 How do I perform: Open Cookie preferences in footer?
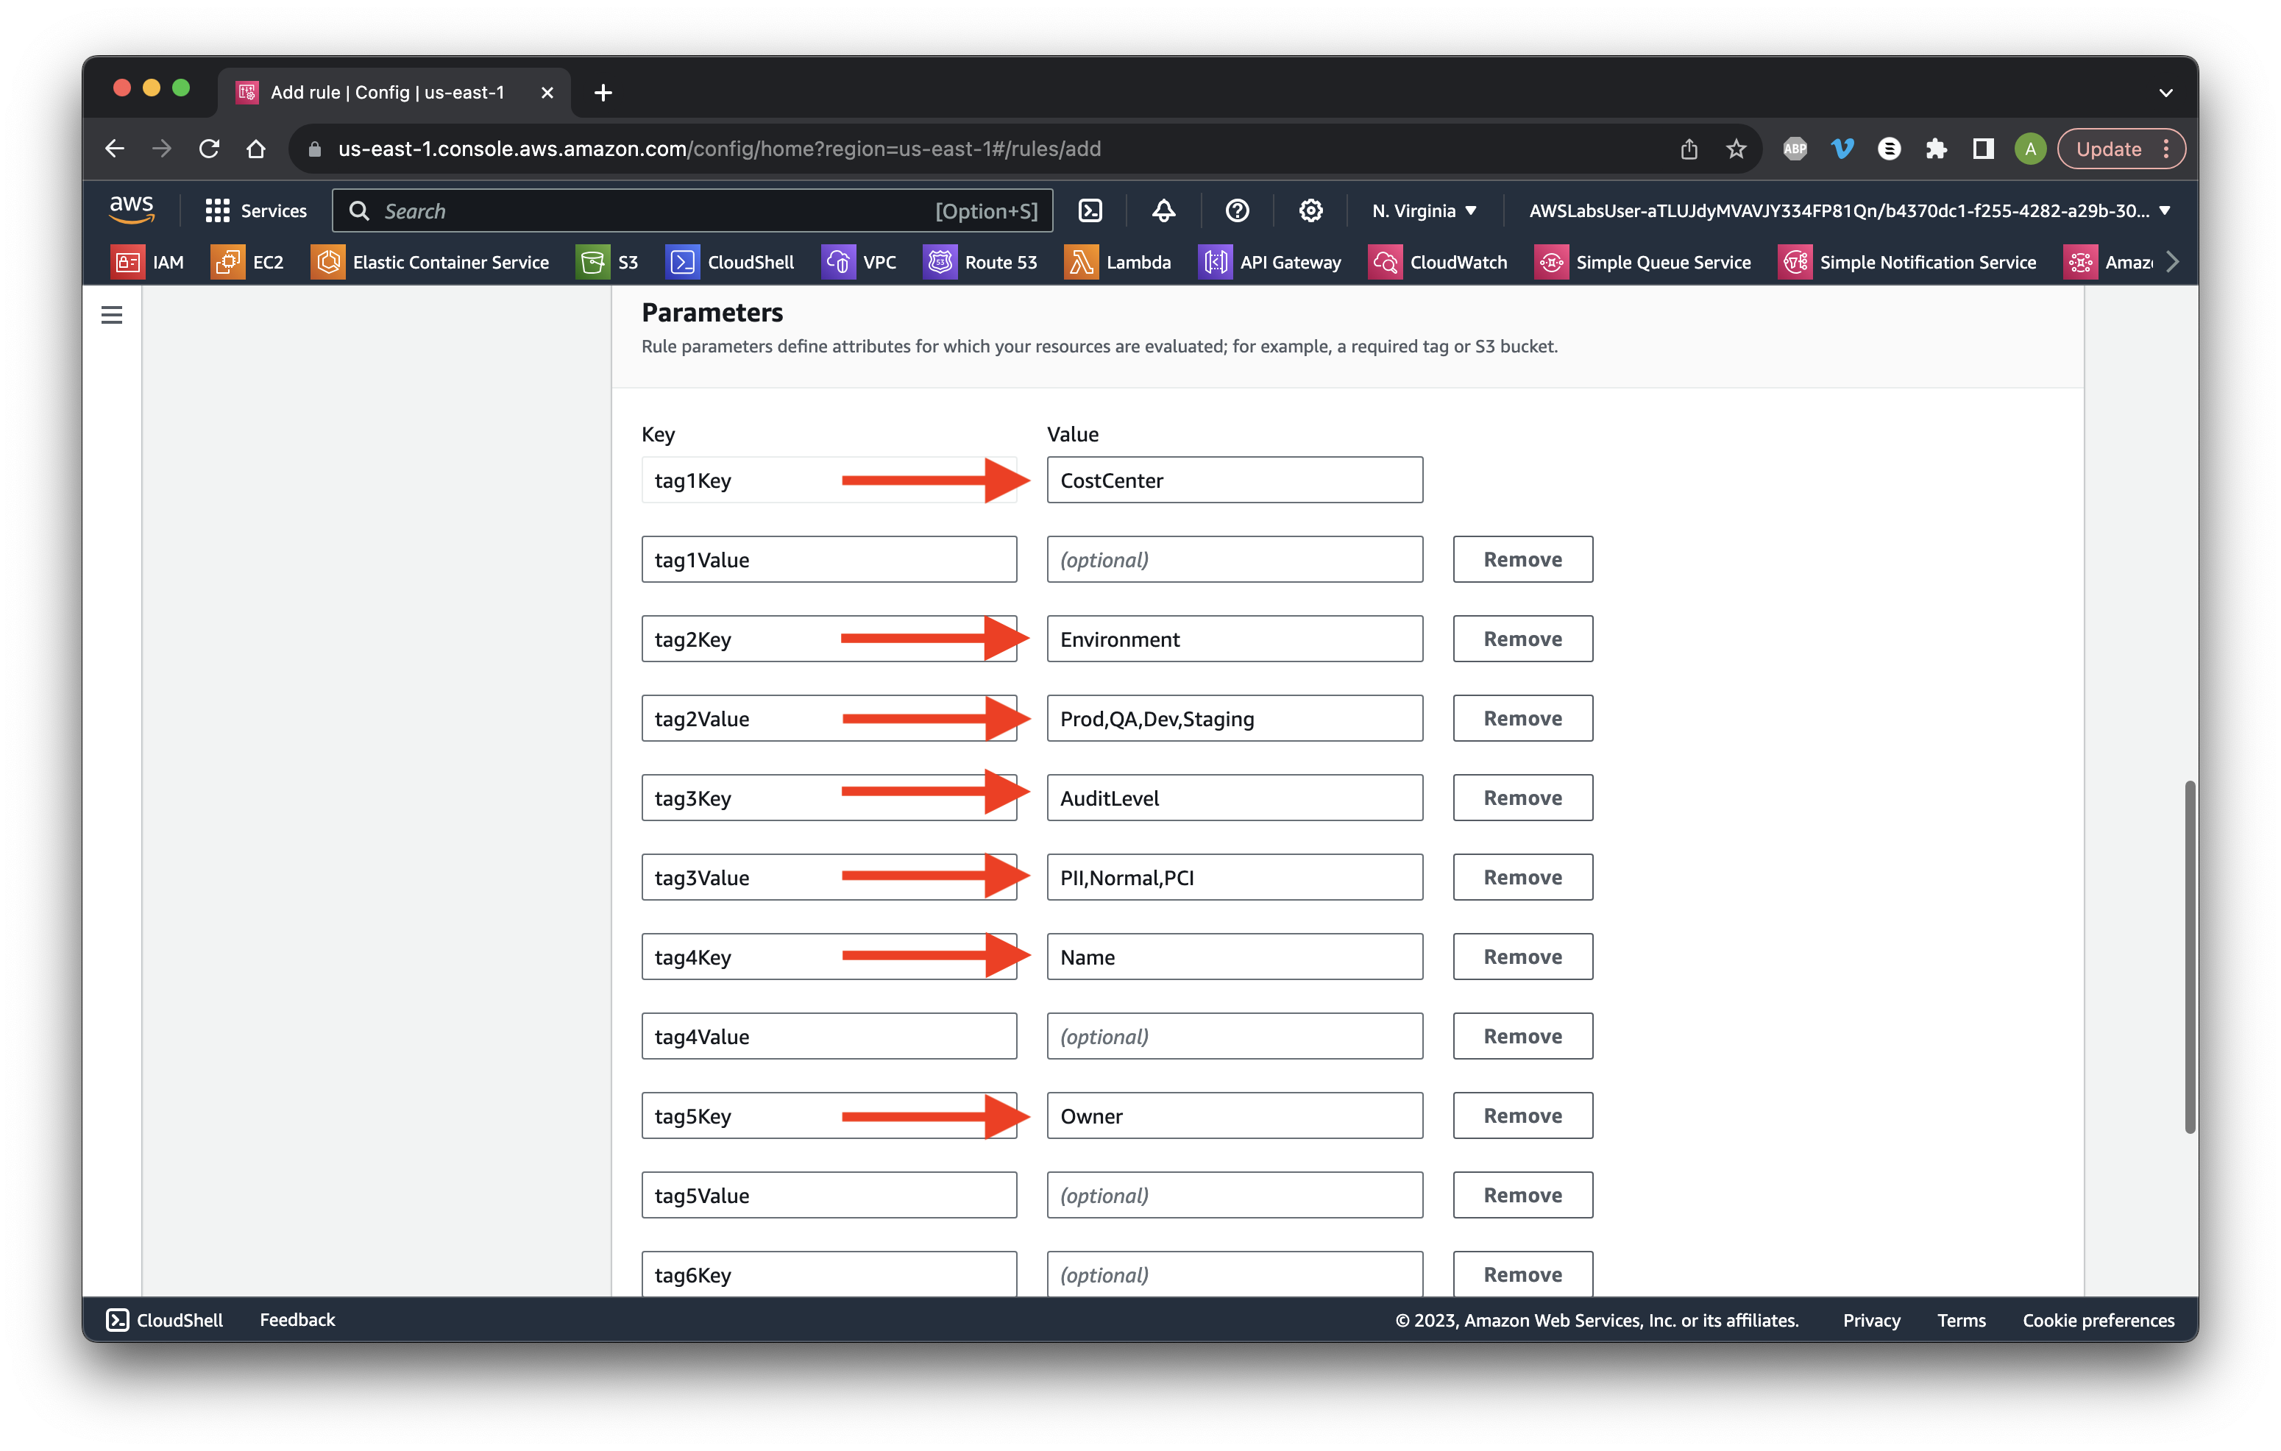tap(2099, 1319)
